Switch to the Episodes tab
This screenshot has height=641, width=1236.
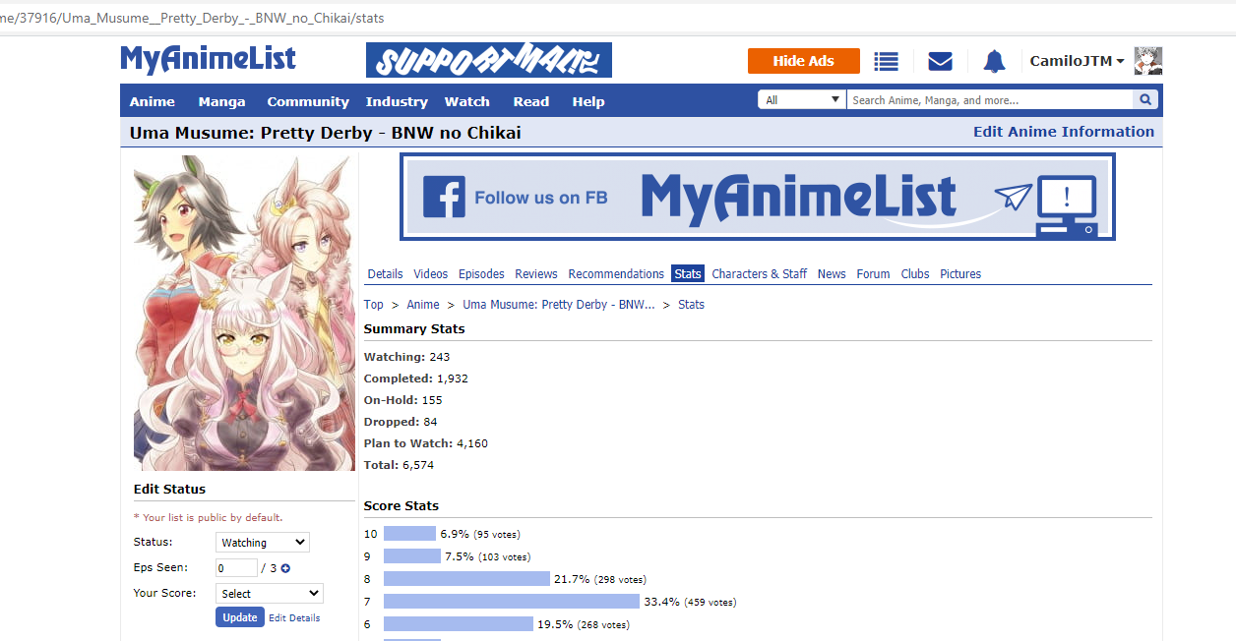coord(481,274)
